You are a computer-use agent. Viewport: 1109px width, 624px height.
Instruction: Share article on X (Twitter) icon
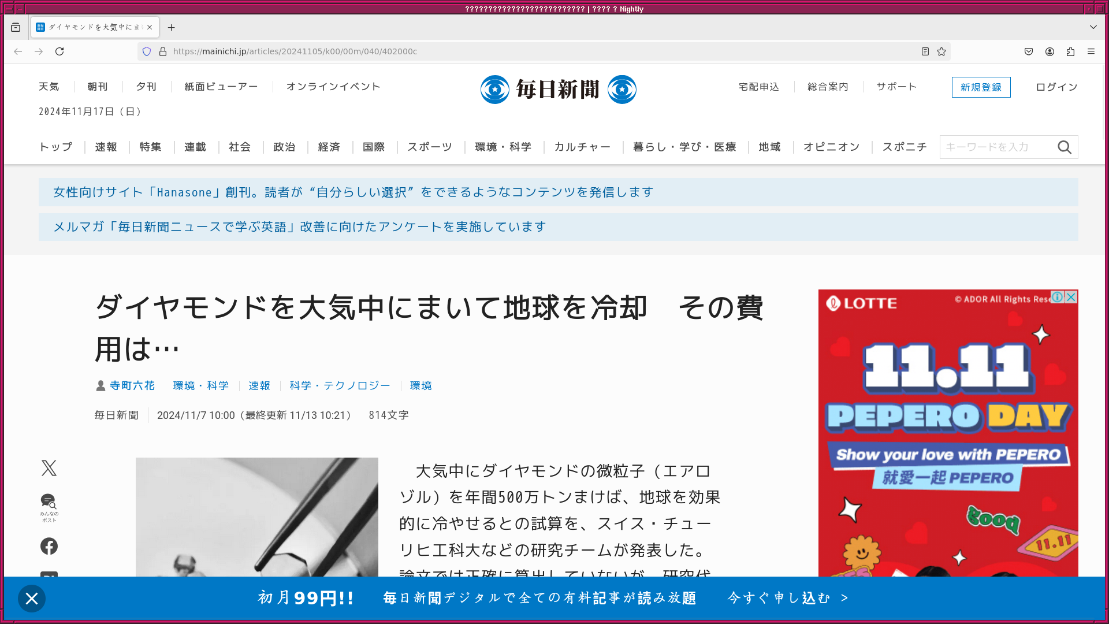pos(49,468)
